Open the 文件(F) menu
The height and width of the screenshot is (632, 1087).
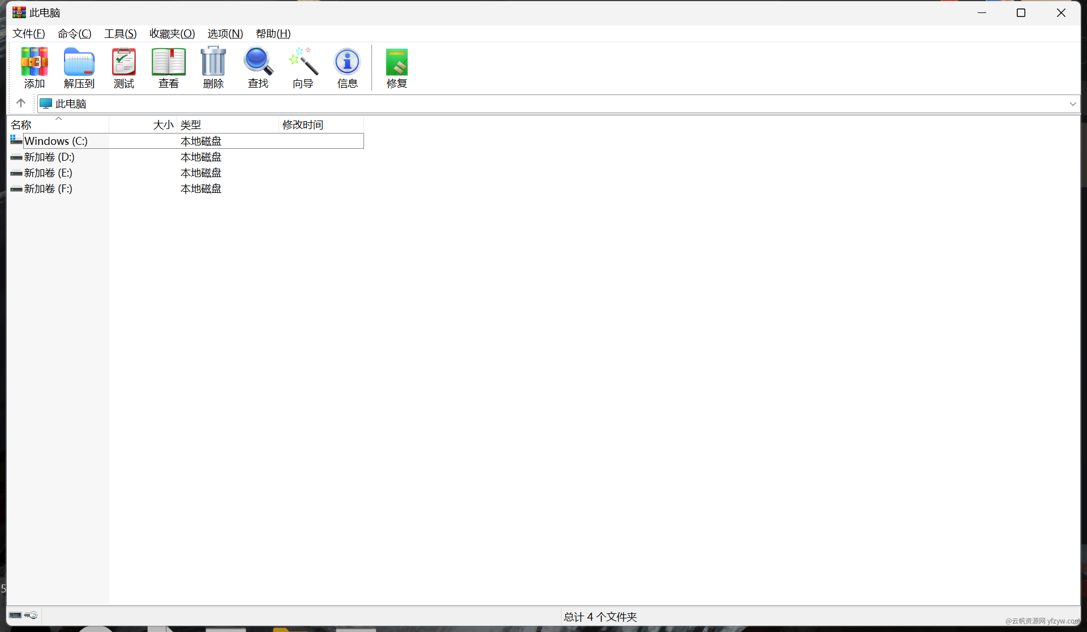click(x=28, y=34)
